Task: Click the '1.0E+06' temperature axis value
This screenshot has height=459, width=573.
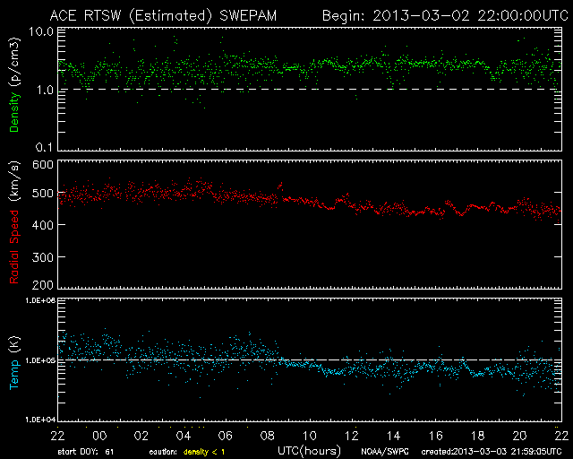Action: 40,300
